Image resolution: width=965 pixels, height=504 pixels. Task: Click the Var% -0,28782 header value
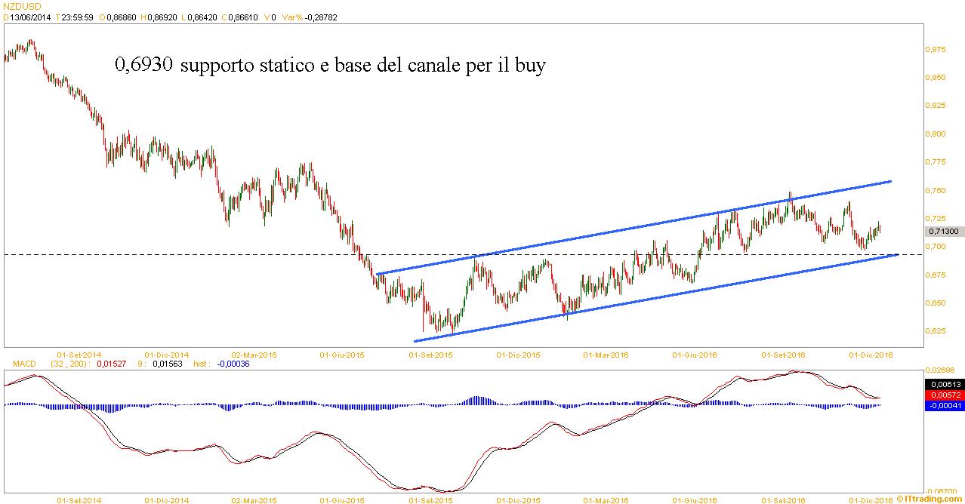pos(309,17)
